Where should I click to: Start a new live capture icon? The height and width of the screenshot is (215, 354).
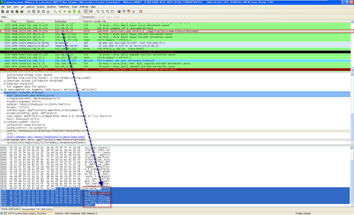12,12
